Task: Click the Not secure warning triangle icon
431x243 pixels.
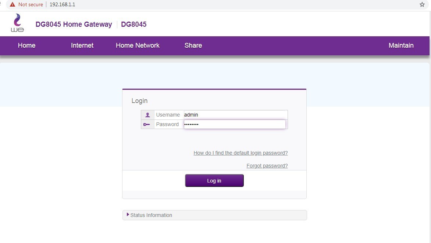Action: pos(13,4)
